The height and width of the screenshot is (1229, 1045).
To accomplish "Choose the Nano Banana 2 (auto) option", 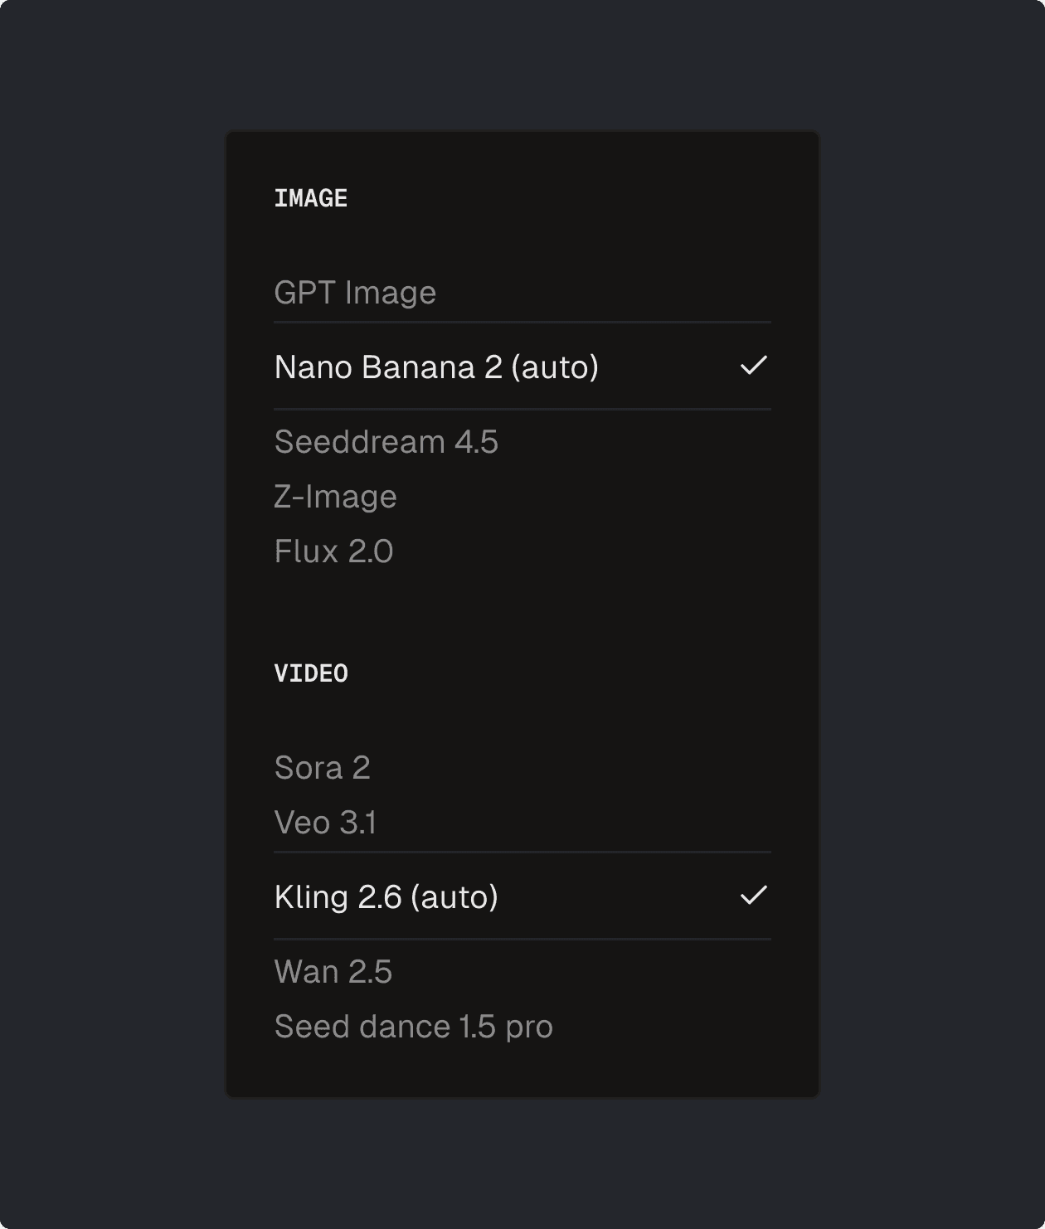I will click(x=436, y=367).
